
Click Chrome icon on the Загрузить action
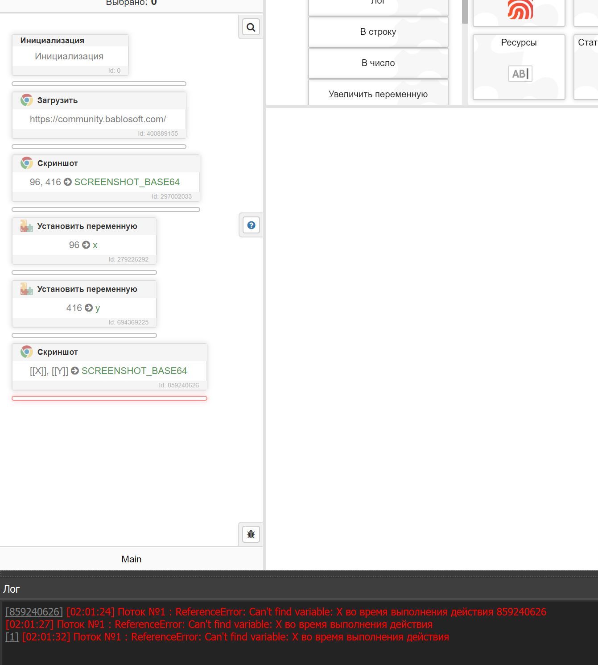tap(27, 100)
